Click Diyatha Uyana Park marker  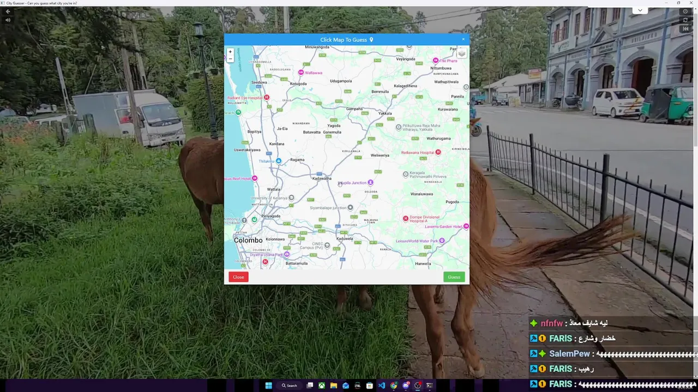point(287,254)
